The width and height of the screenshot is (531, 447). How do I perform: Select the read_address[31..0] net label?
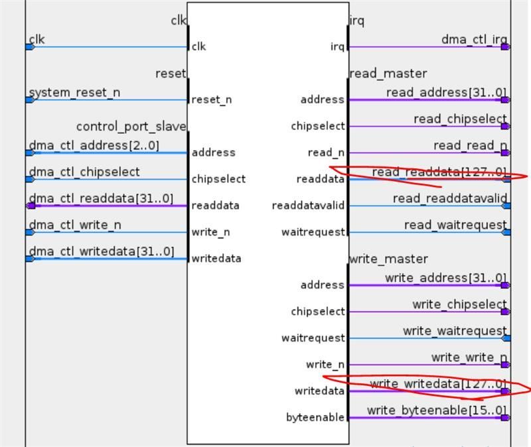446,92
